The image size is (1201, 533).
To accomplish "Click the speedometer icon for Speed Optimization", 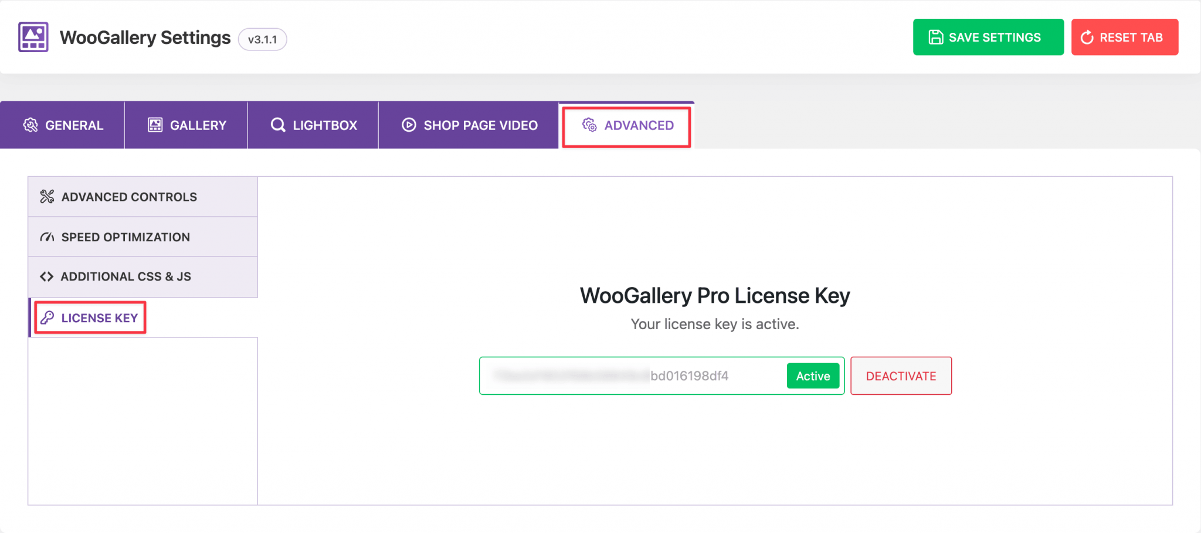I will [x=47, y=237].
